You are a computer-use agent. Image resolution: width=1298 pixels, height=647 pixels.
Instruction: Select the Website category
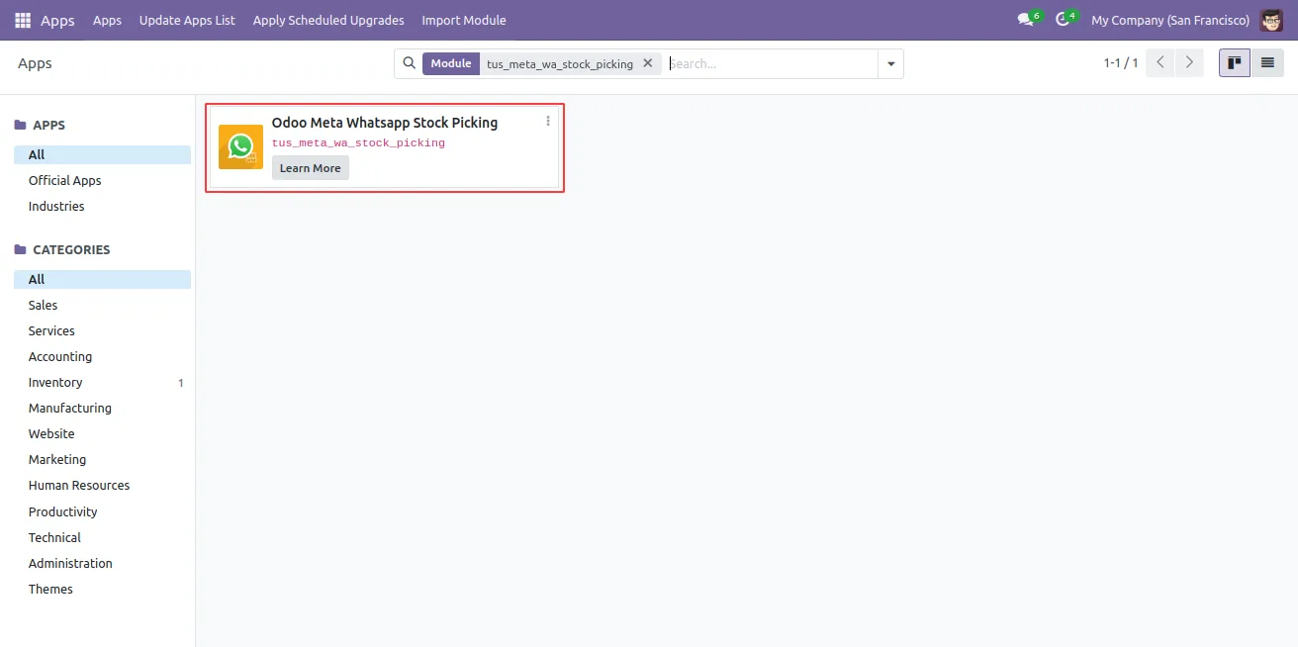(102, 433)
